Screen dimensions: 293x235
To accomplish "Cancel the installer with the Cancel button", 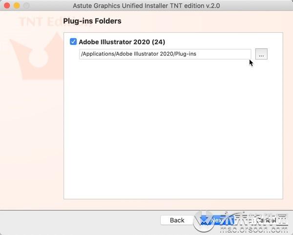I will pos(266,220).
